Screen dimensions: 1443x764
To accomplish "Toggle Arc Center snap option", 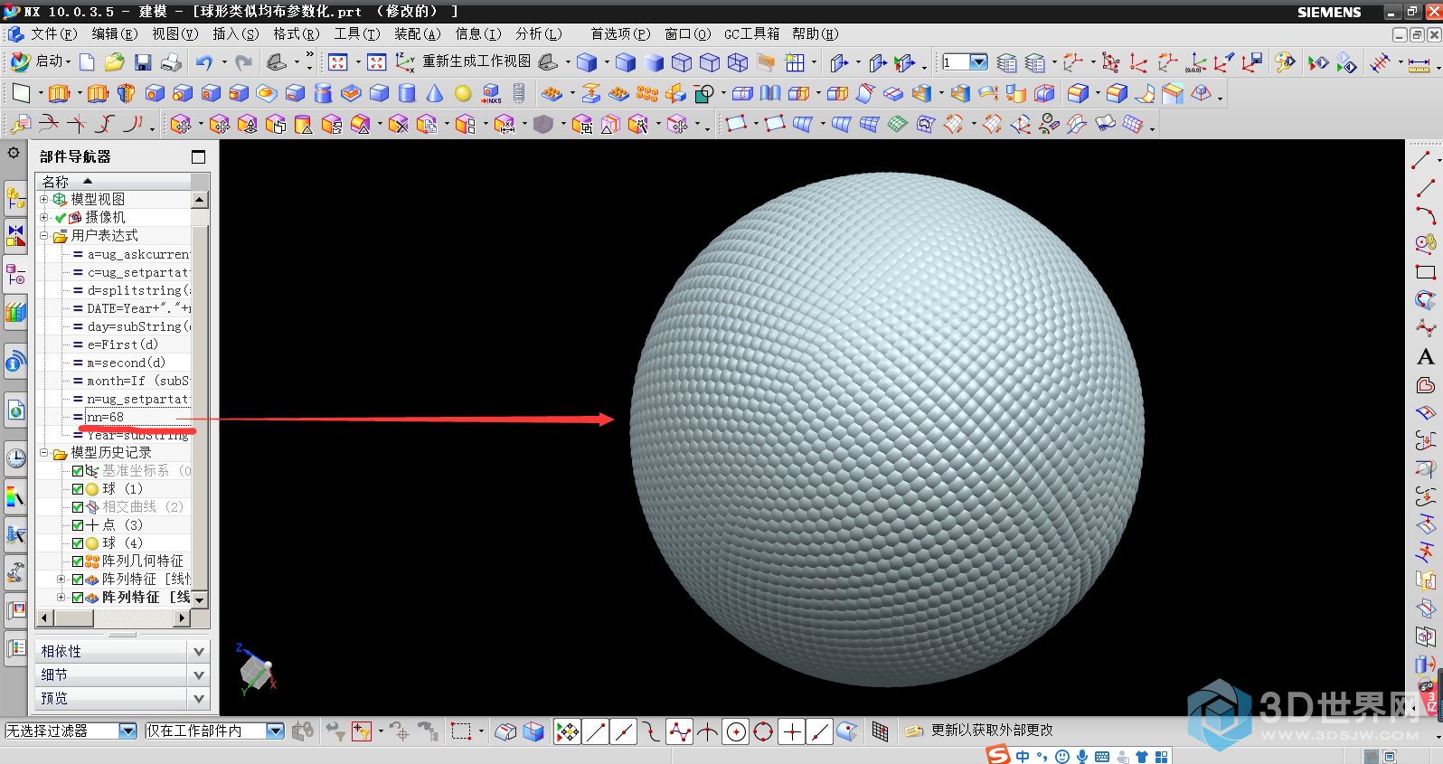I will pyautogui.click(x=737, y=731).
